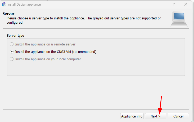This screenshot has height=122, width=194.
Task: Click the "Install the appliance on your local computer" label
Action: [x=48, y=59]
